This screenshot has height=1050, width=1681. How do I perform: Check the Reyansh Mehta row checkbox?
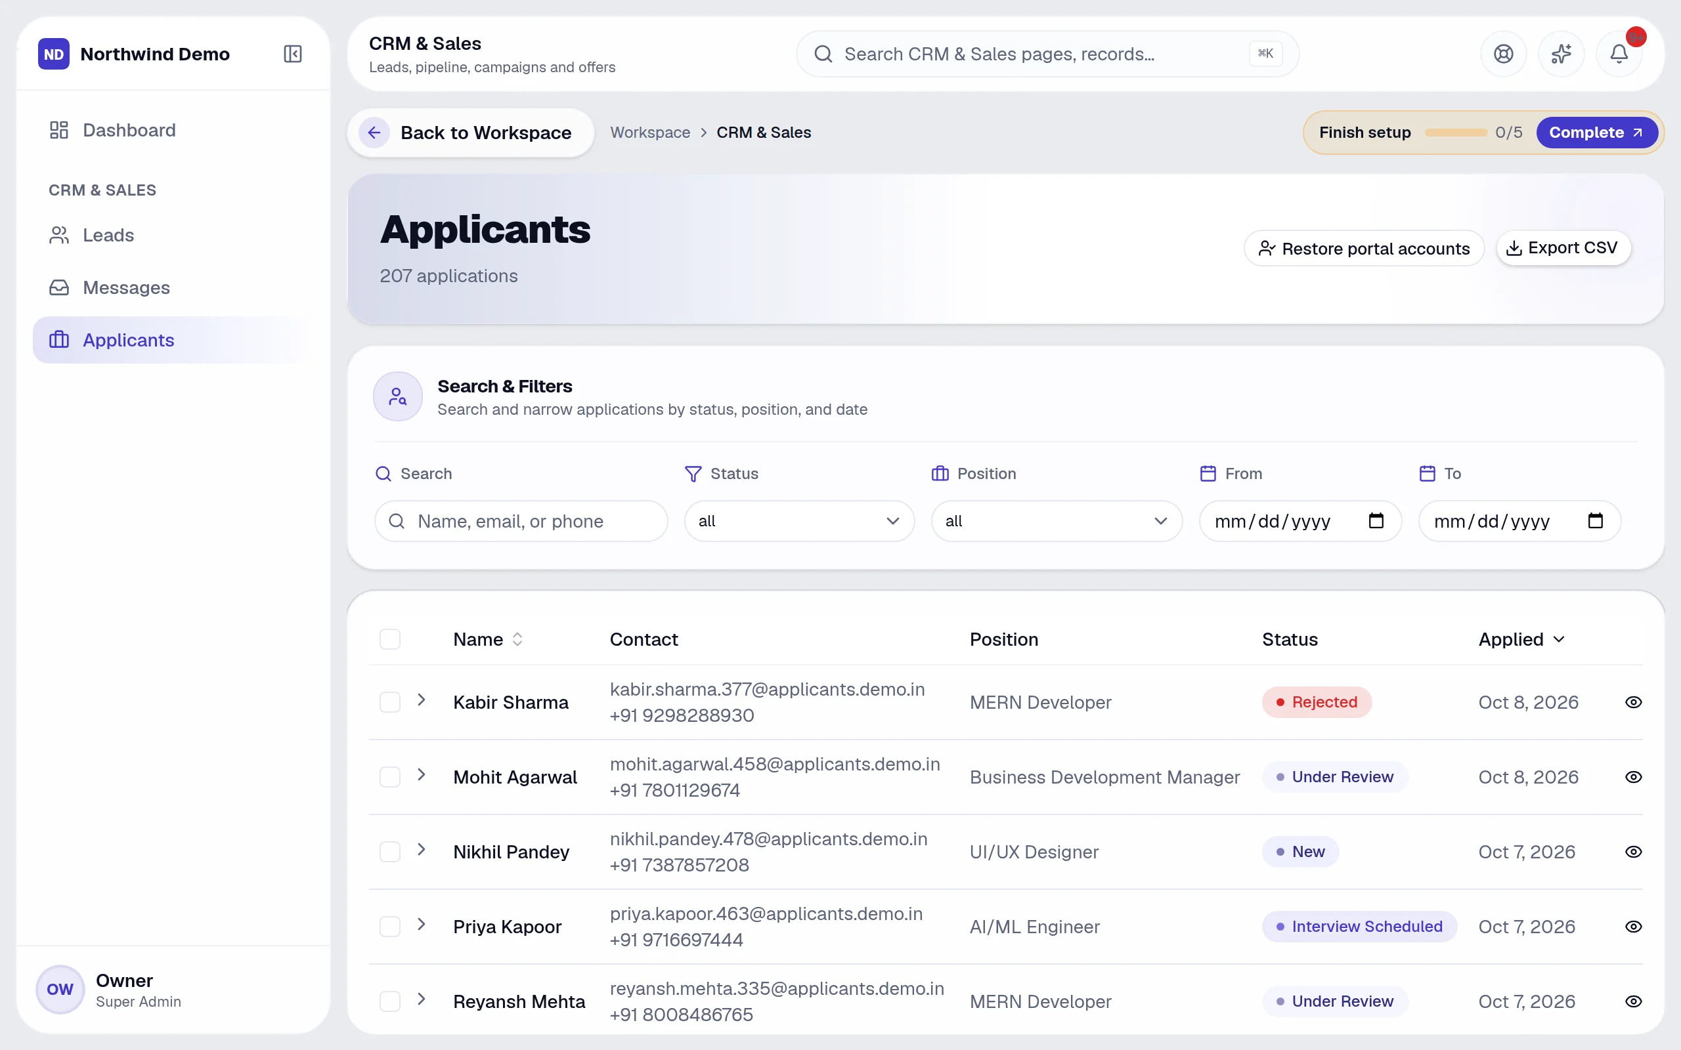point(389,1001)
